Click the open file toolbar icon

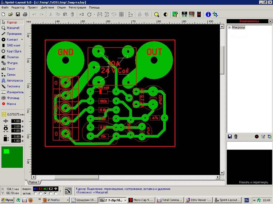(x=11, y=14)
